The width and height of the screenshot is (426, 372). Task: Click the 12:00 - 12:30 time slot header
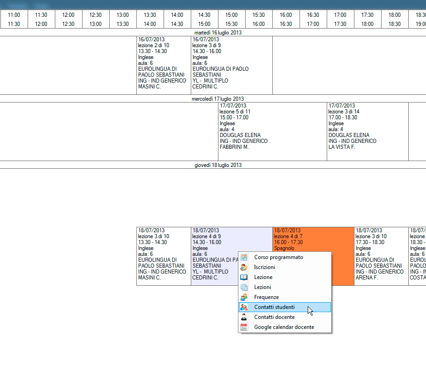point(68,20)
